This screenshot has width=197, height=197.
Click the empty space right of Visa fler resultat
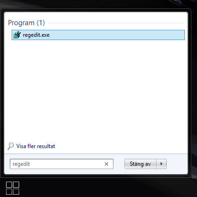pos(121,146)
